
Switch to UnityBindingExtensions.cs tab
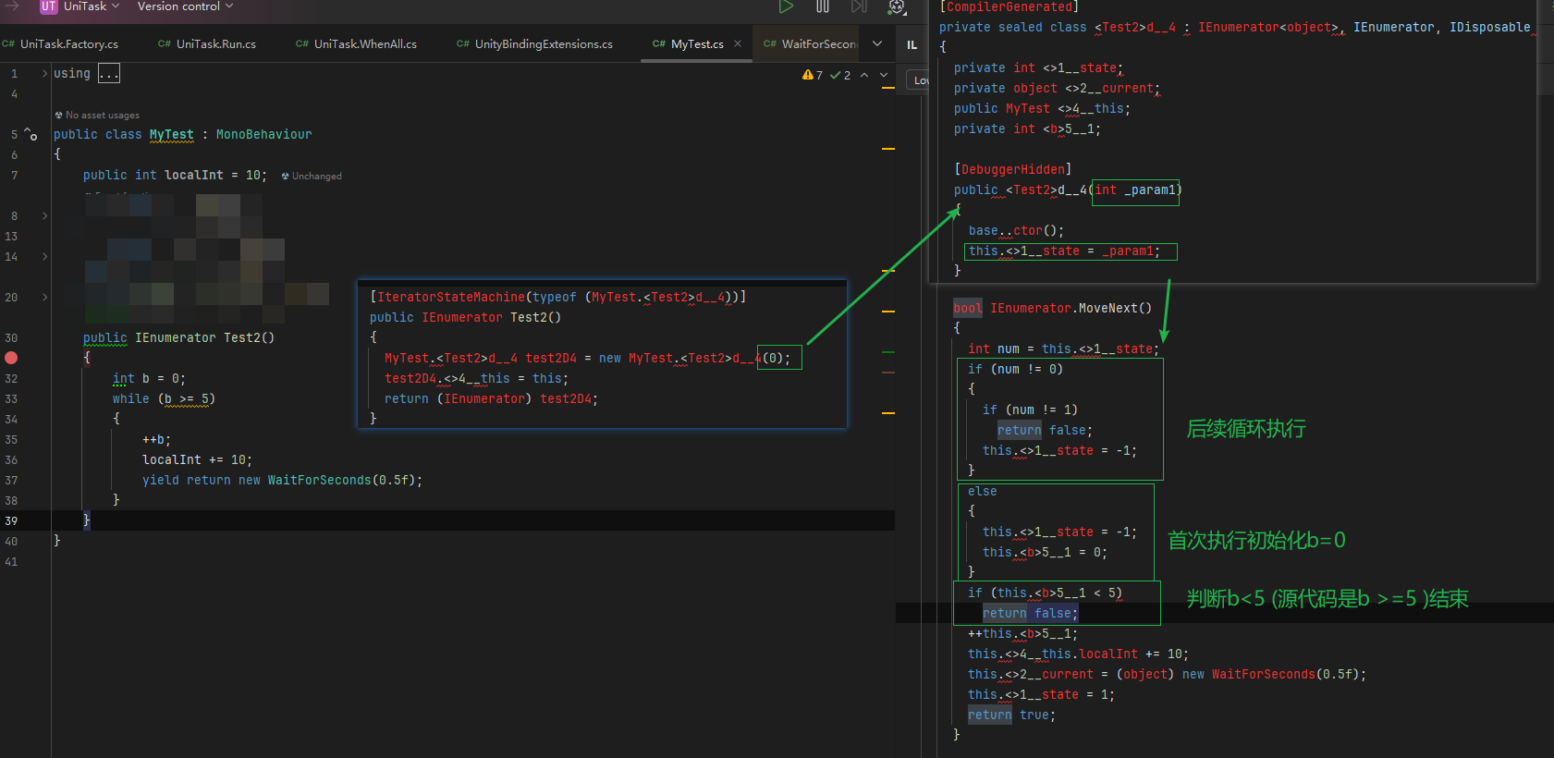click(534, 43)
